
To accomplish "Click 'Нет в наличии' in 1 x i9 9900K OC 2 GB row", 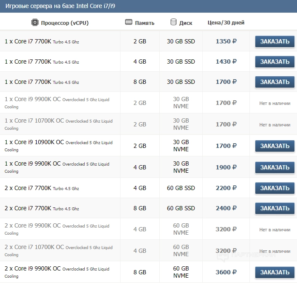I will (x=275, y=103).
